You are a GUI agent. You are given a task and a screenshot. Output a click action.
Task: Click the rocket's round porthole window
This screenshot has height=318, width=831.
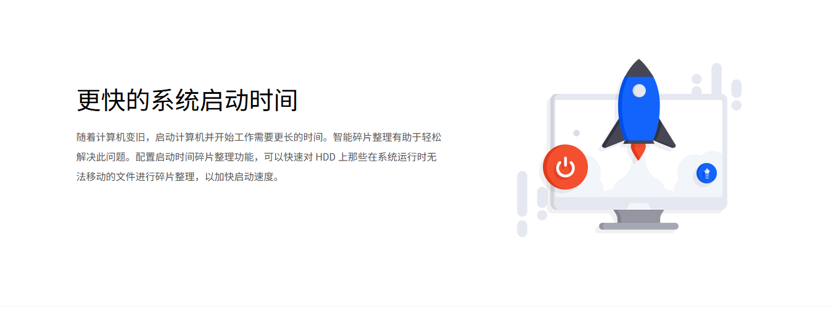[639, 91]
